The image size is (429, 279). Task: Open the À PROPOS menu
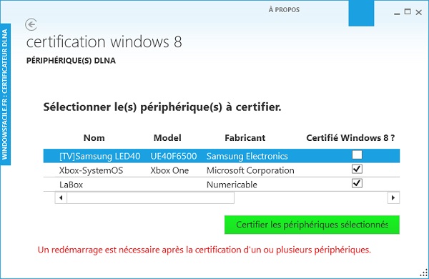[284, 9]
